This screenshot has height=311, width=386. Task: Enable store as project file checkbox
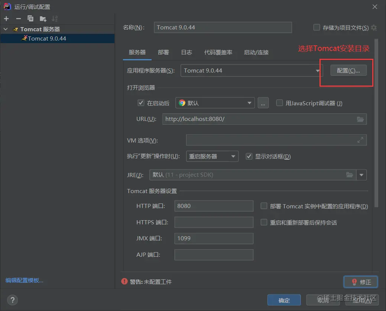317,28
